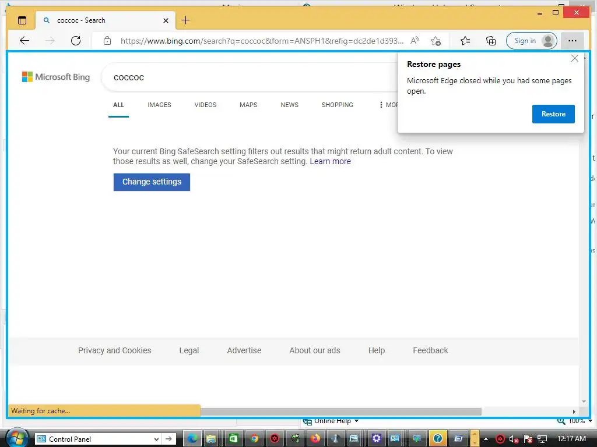The image size is (597, 447).
Task: View site information via the lock icon
Action: pyautogui.click(x=107, y=41)
